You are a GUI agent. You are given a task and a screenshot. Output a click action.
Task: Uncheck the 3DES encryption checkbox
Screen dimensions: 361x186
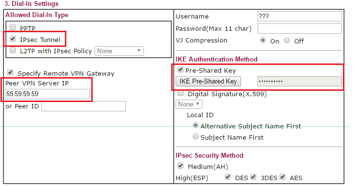pyautogui.click(x=253, y=177)
